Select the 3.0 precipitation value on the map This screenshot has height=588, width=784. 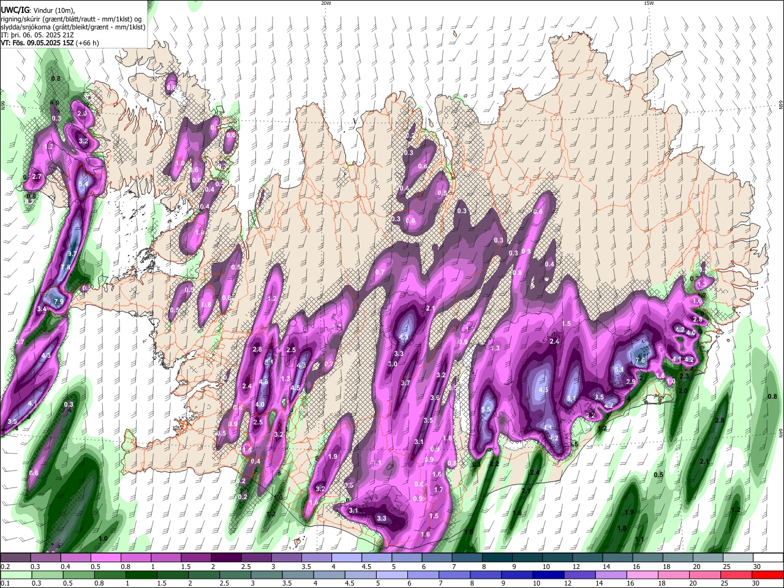point(393,364)
